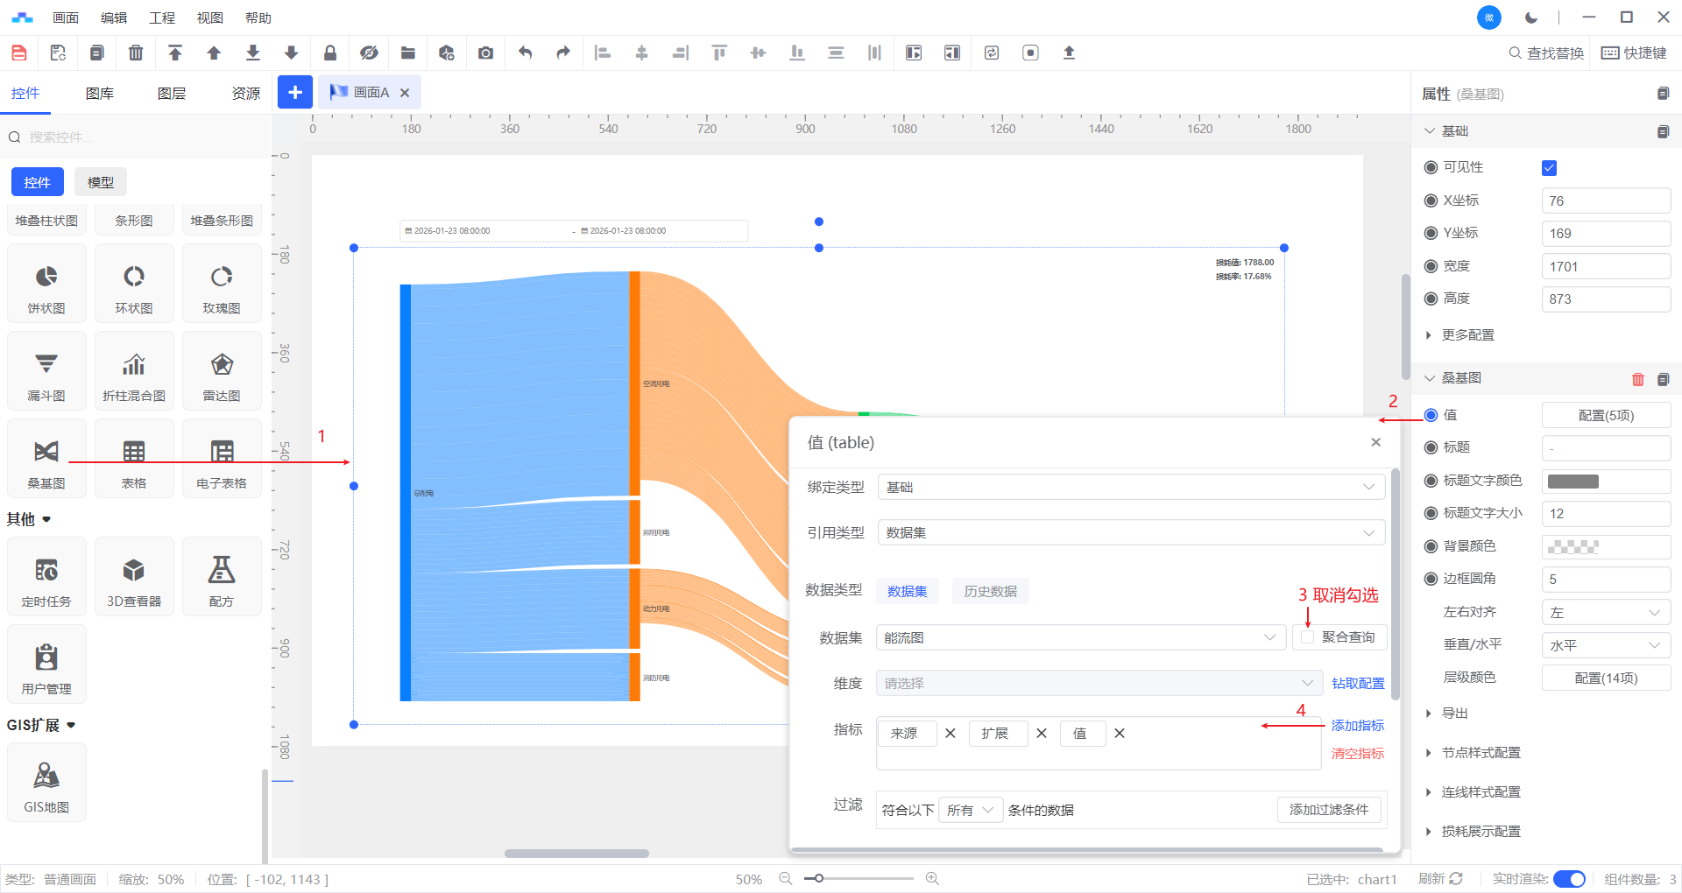This screenshot has height=893, width=1682.
Task: Toggle the 聚合查询 checkbox
Action: (1308, 637)
